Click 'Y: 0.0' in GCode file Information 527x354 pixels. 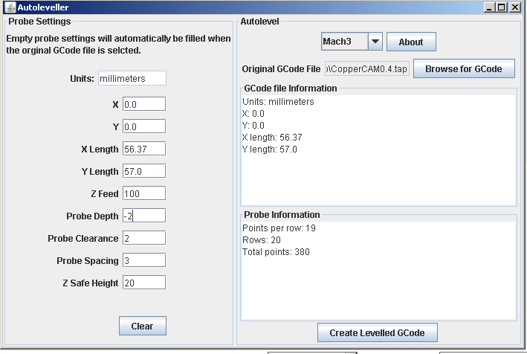click(x=253, y=126)
